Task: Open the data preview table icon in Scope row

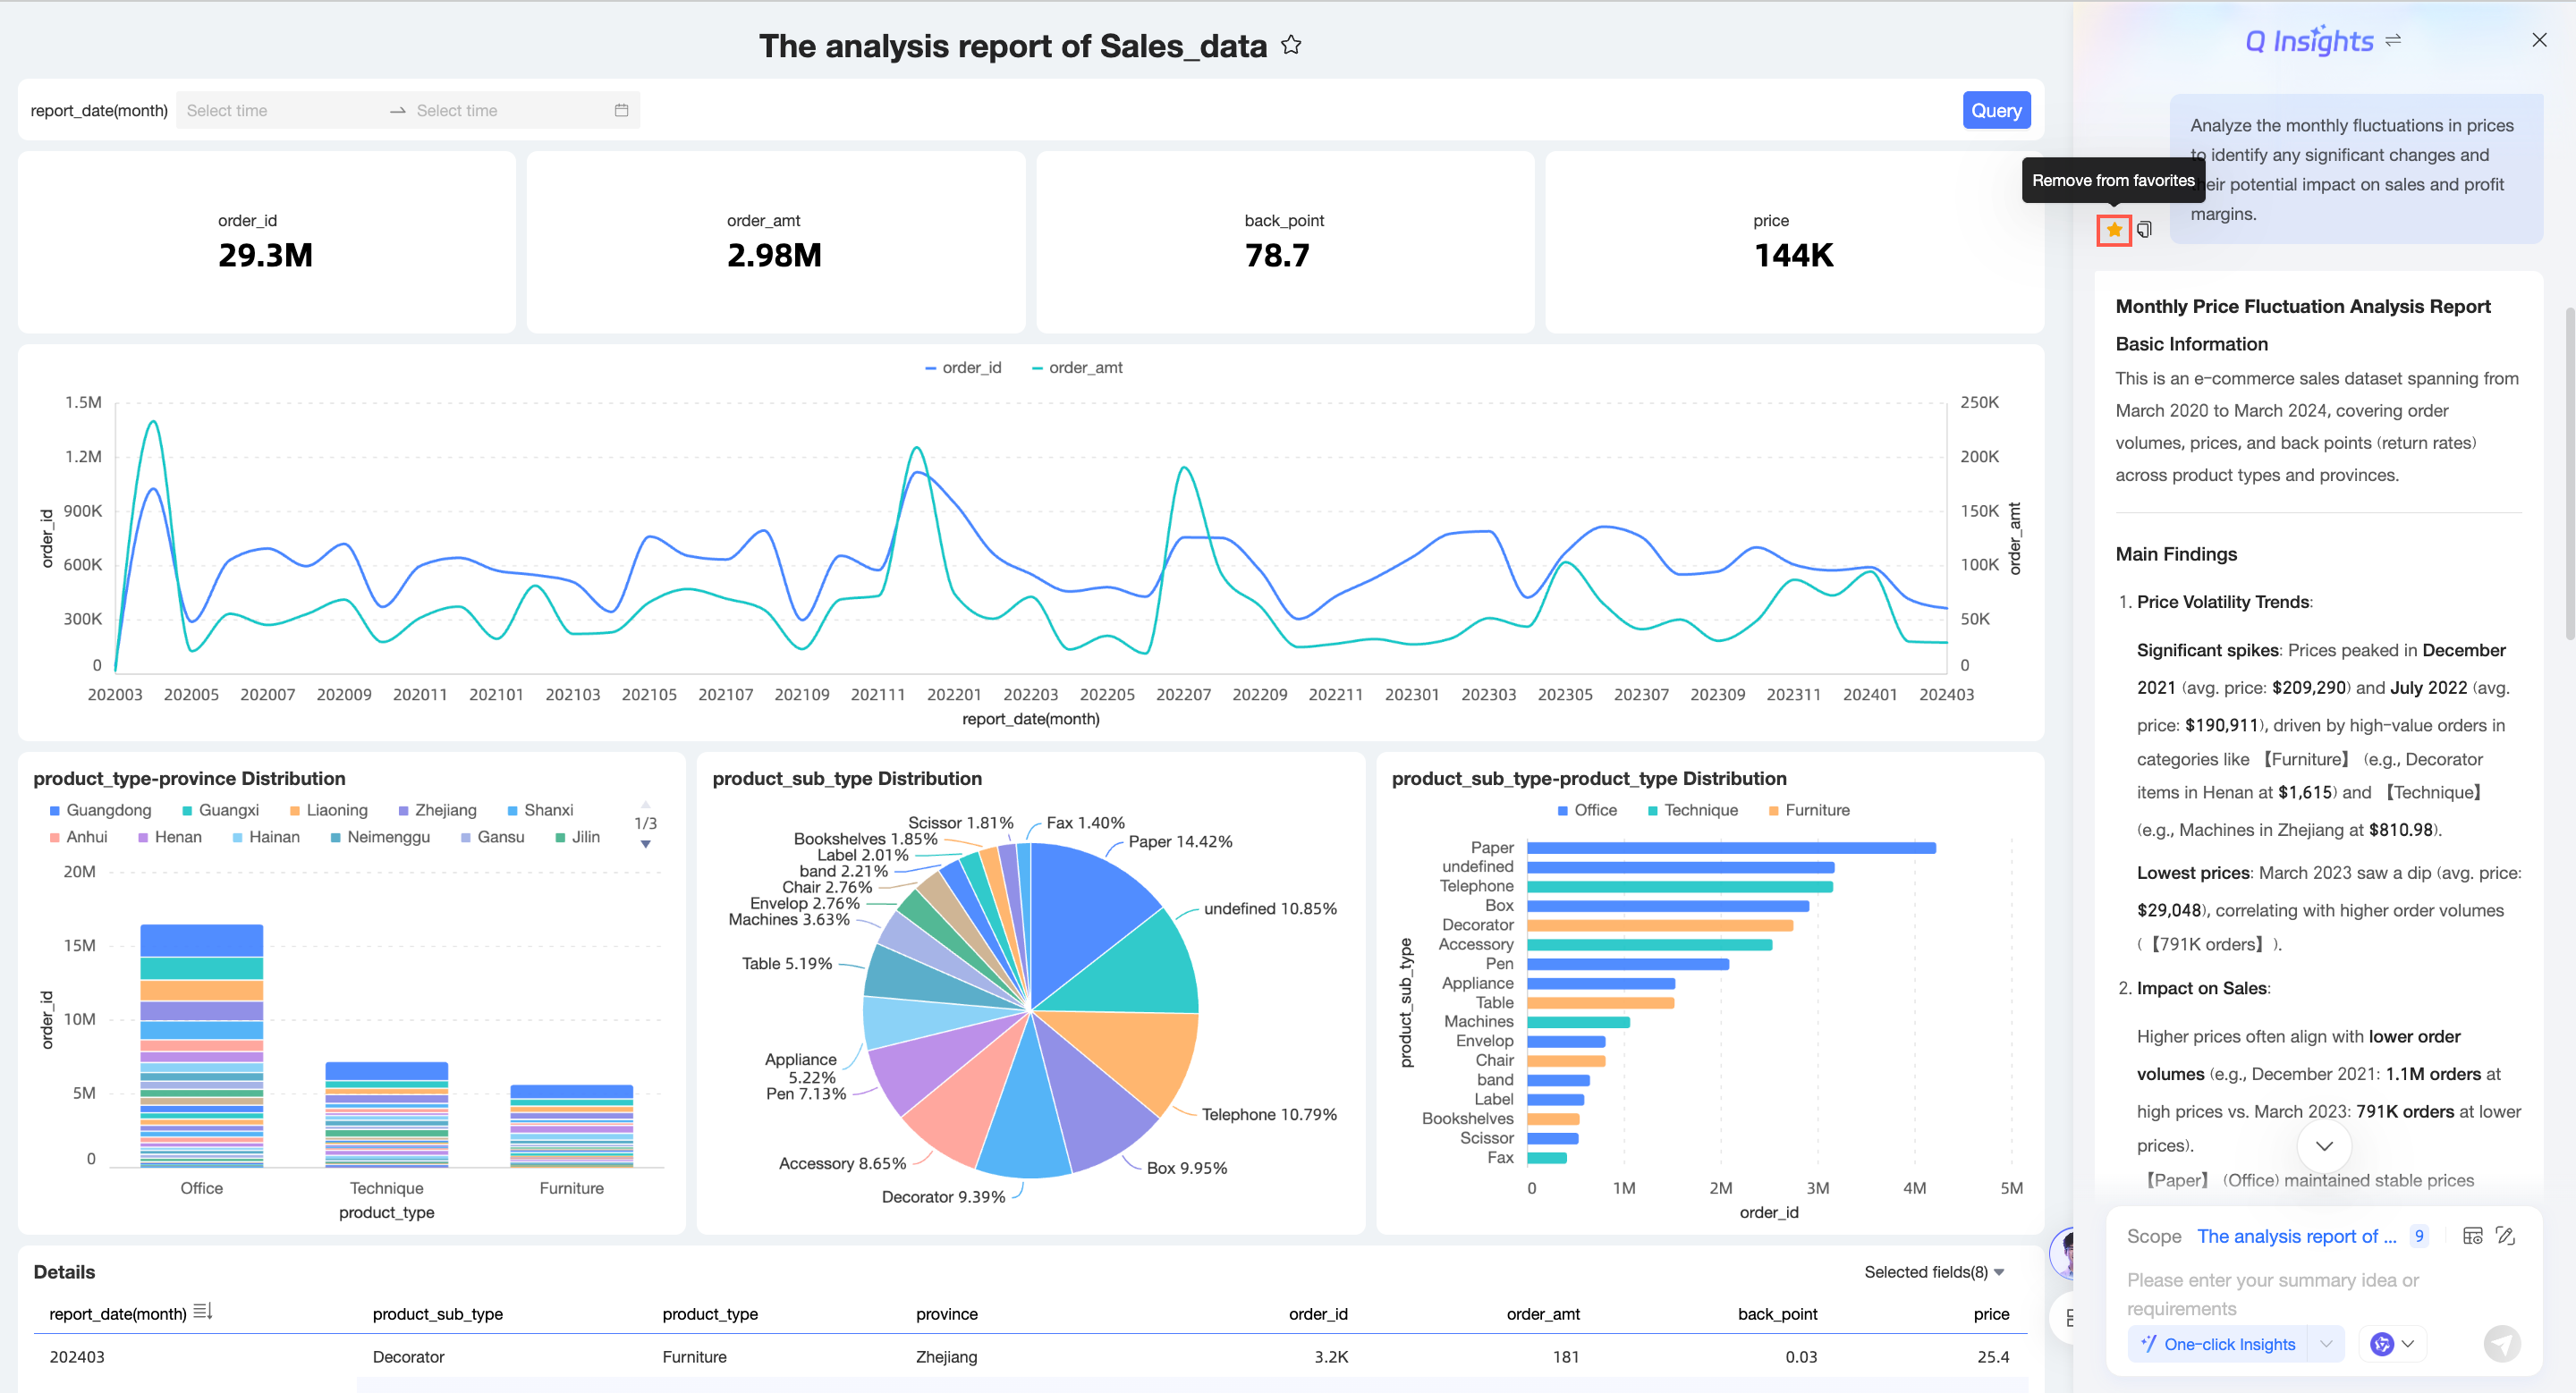Action: pyautogui.click(x=2472, y=1235)
